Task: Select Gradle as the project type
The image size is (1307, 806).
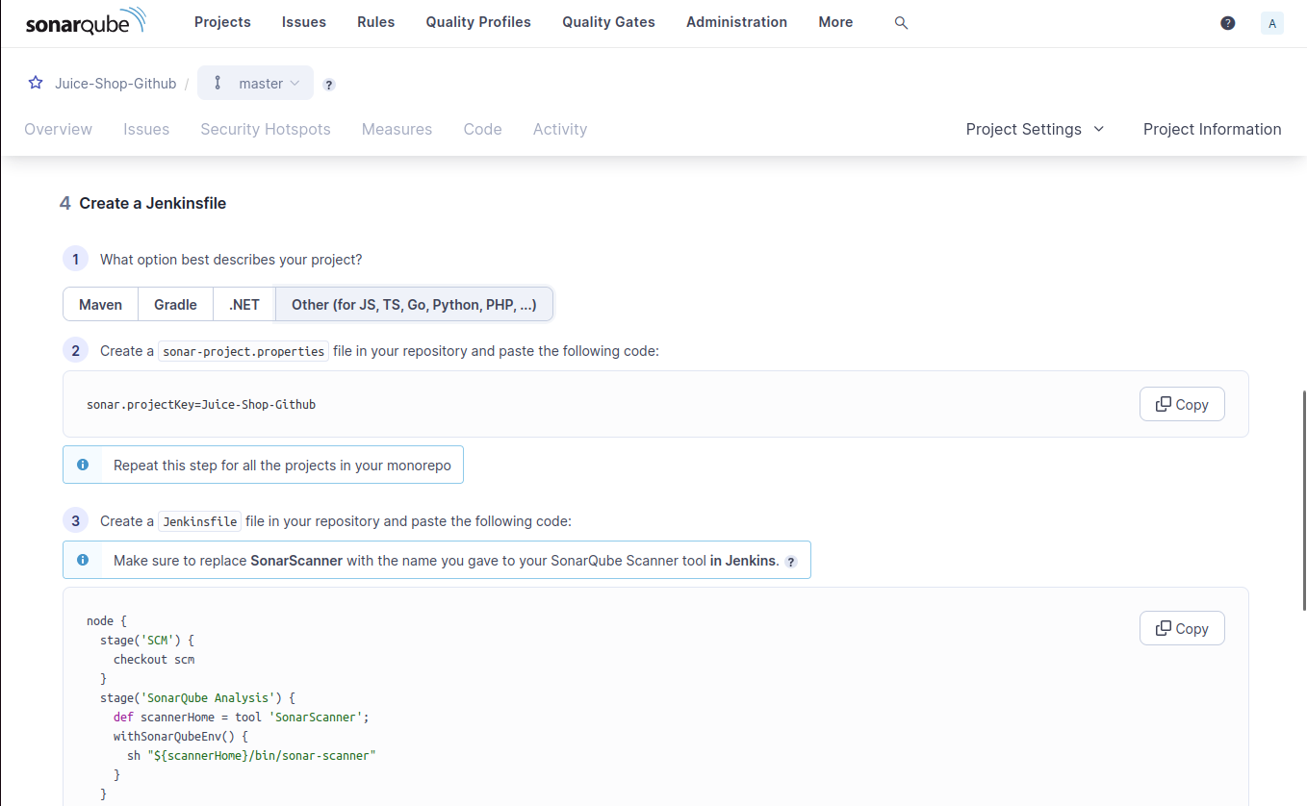Action: [x=175, y=304]
